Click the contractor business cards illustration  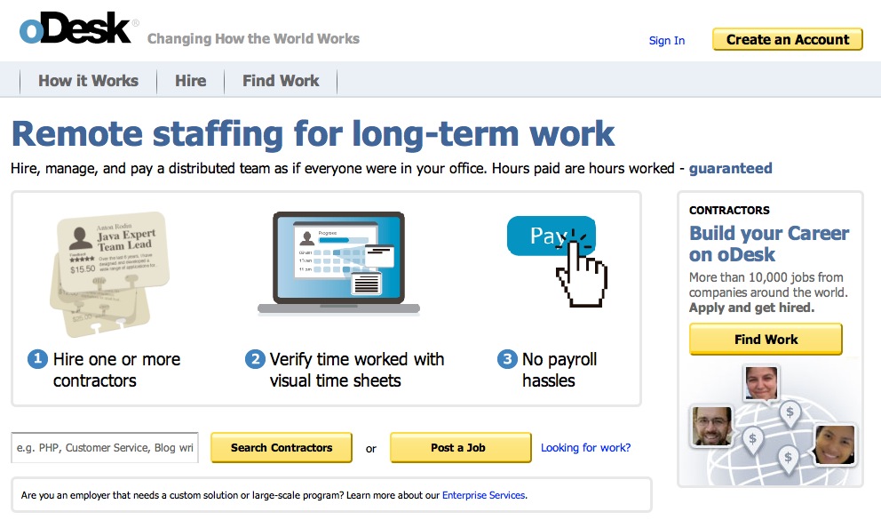click(109, 274)
